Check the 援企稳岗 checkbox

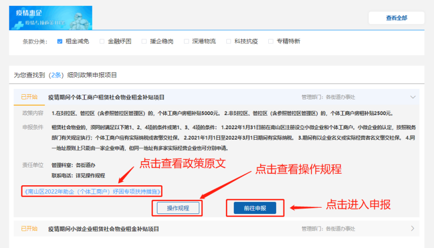[144, 41]
